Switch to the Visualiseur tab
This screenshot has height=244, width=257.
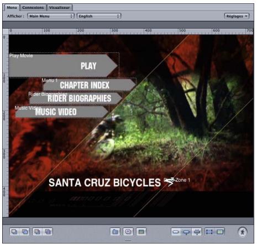[59, 8]
